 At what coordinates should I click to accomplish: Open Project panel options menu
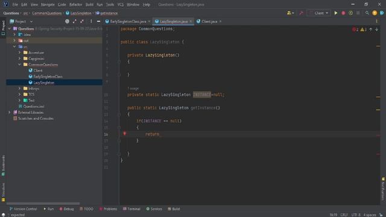click(x=91, y=22)
